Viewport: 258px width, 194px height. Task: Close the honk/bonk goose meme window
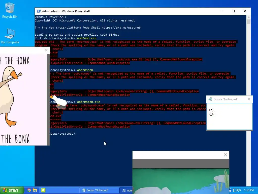46,50
